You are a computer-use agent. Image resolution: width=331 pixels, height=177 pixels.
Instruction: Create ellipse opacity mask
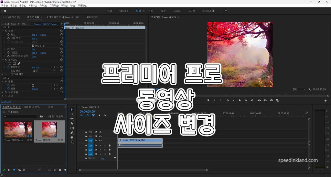[x=9, y=63]
